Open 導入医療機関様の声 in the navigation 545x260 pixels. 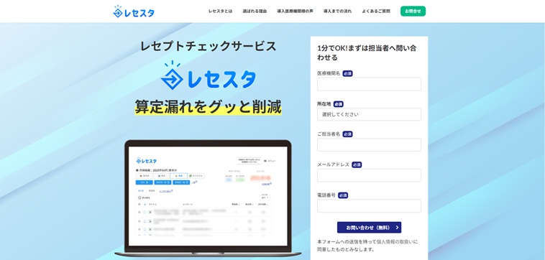click(295, 11)
